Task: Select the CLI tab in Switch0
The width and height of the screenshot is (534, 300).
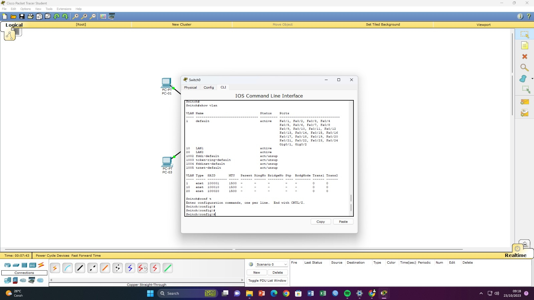Action: click(x=223, y=87)
